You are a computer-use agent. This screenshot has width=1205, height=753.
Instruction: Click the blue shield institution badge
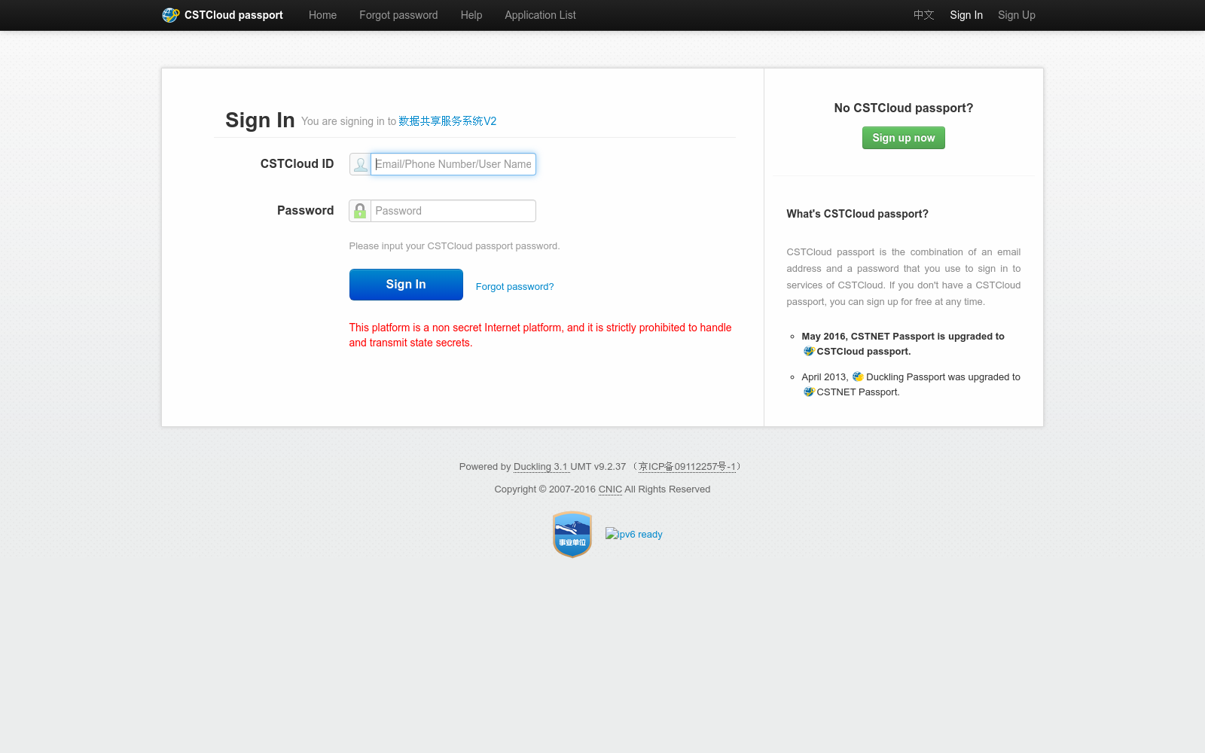click(x=572, y=535)
